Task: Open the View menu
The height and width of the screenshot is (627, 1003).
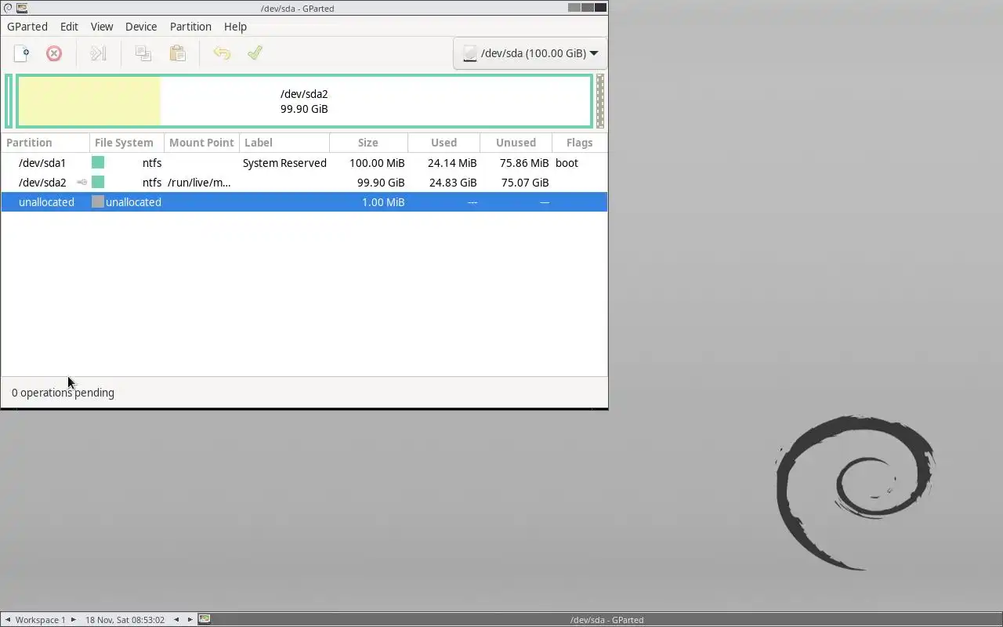Action: click(x=102, y=27)
